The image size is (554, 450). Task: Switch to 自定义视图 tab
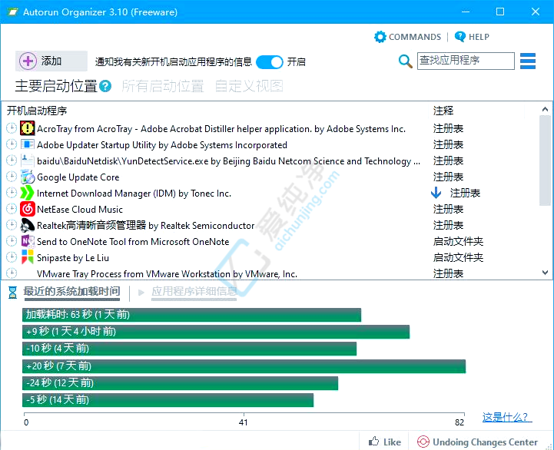coord(249,86)
